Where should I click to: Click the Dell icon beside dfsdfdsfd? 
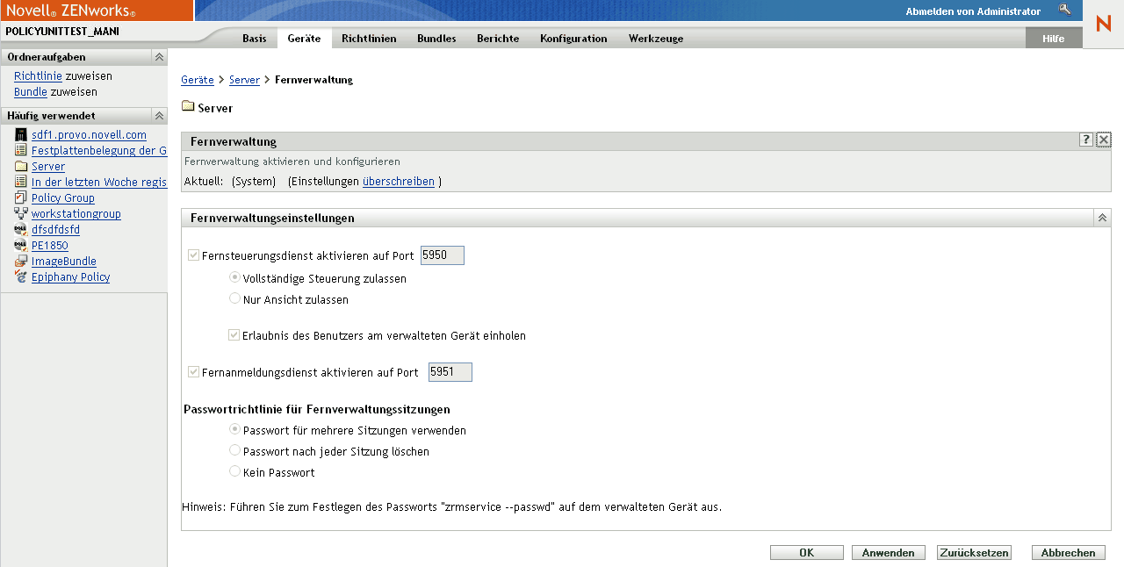21,229
